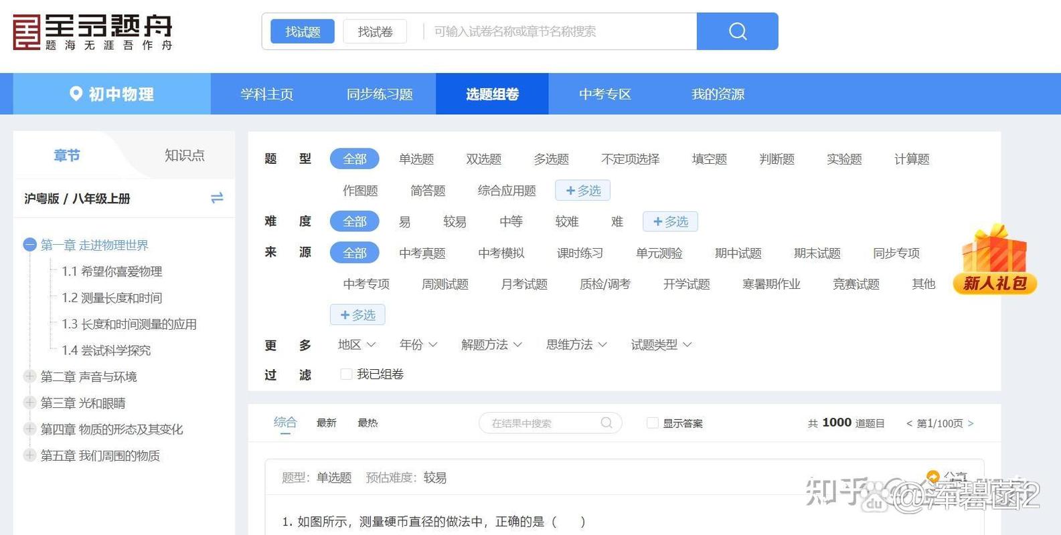Viewport: 1061px width, 535px height.
Task: Switch to the 知识点 sidebar tab
Action: tap(185, 155)
